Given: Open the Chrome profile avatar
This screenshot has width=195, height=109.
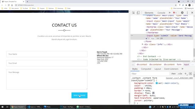Looking at the screenshot, I should point(190,5).
